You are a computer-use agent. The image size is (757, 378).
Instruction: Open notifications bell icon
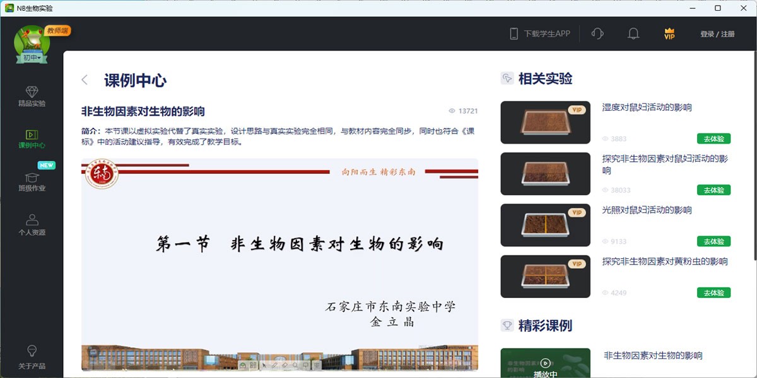click(x=633, y=34)
